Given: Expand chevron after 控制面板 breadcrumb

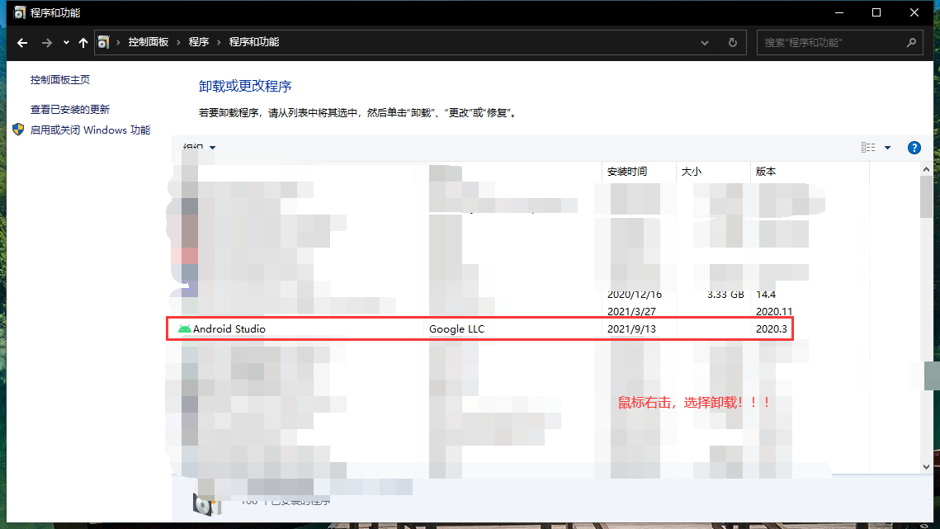Looking at the screenshot, I should click(x=178, y=43).
